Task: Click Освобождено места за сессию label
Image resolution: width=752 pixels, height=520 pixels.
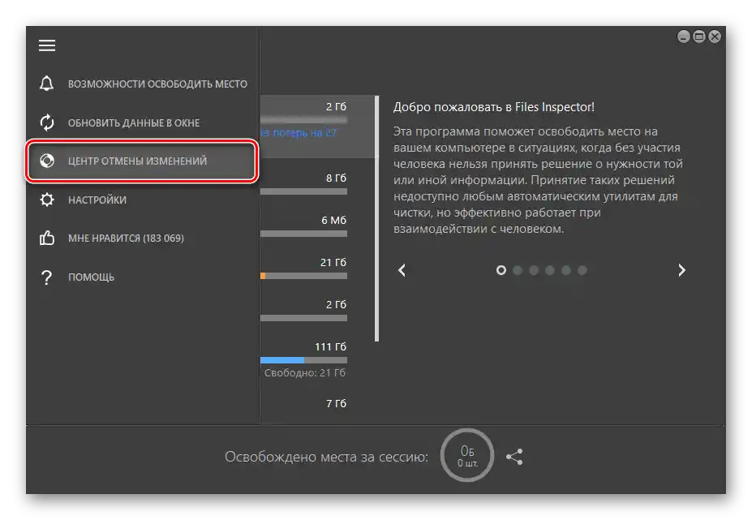Action: pos(326,457)
